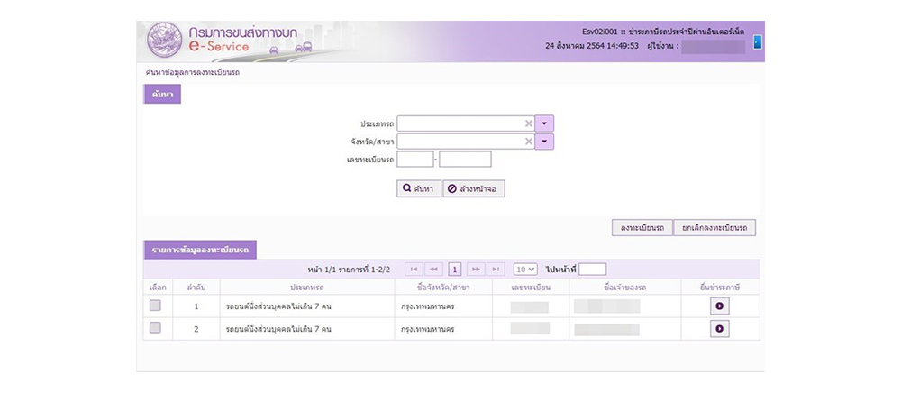Open the จังหวัด/สาขา dropdown arrow
The width and height of the screenshot is (901, 393).
(544, 142)
